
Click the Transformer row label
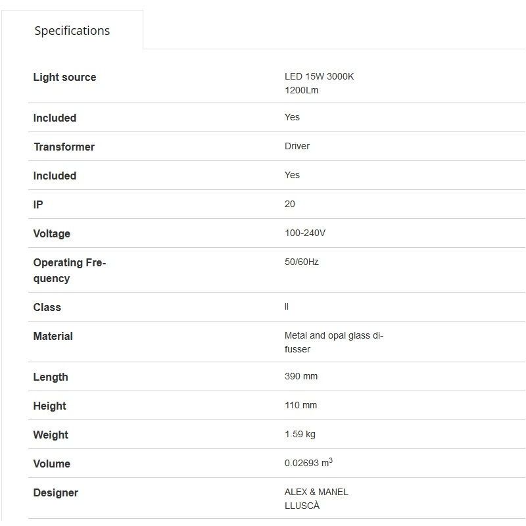64,147
